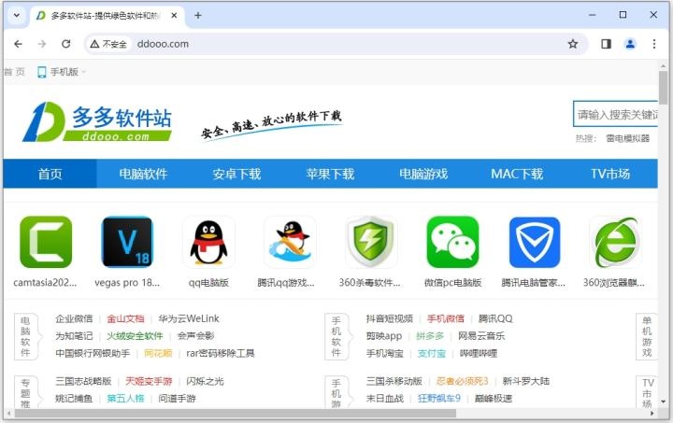The width and height of the screenshot is (673, 423).
Task: Click the 腾讯电脑管家 blue shield icon
Action: pyautogui.click(x=535, y=242)
